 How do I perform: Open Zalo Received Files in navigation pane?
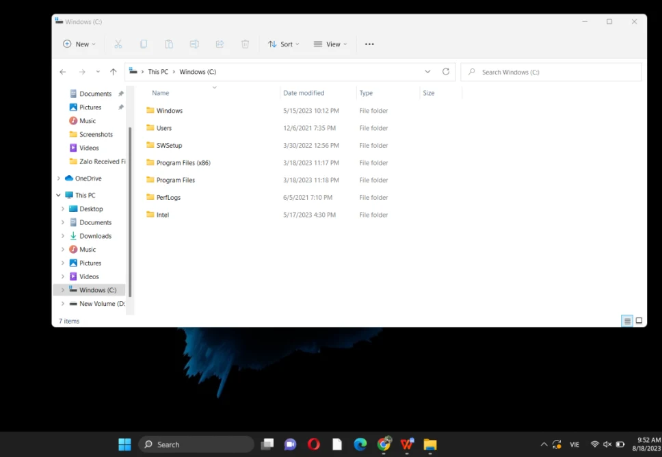pyautogui.click(x=97, y=161)
